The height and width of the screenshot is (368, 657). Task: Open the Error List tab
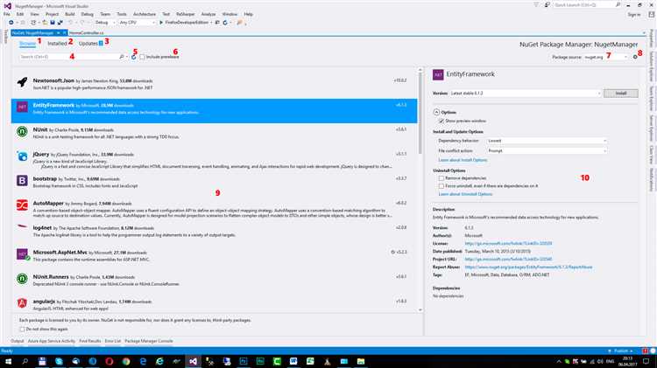click(112, 341)
